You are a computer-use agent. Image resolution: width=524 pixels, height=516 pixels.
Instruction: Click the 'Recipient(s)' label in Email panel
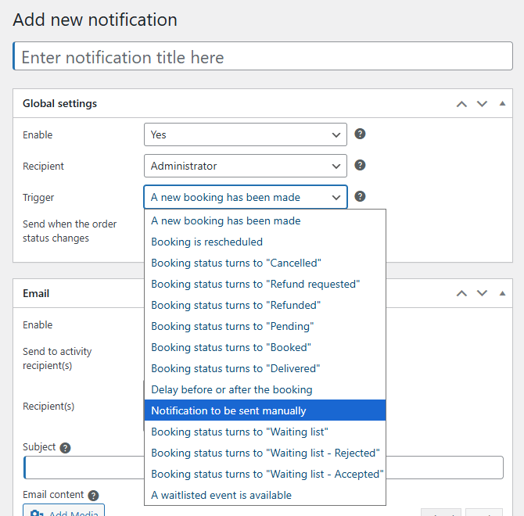[48, 406]
